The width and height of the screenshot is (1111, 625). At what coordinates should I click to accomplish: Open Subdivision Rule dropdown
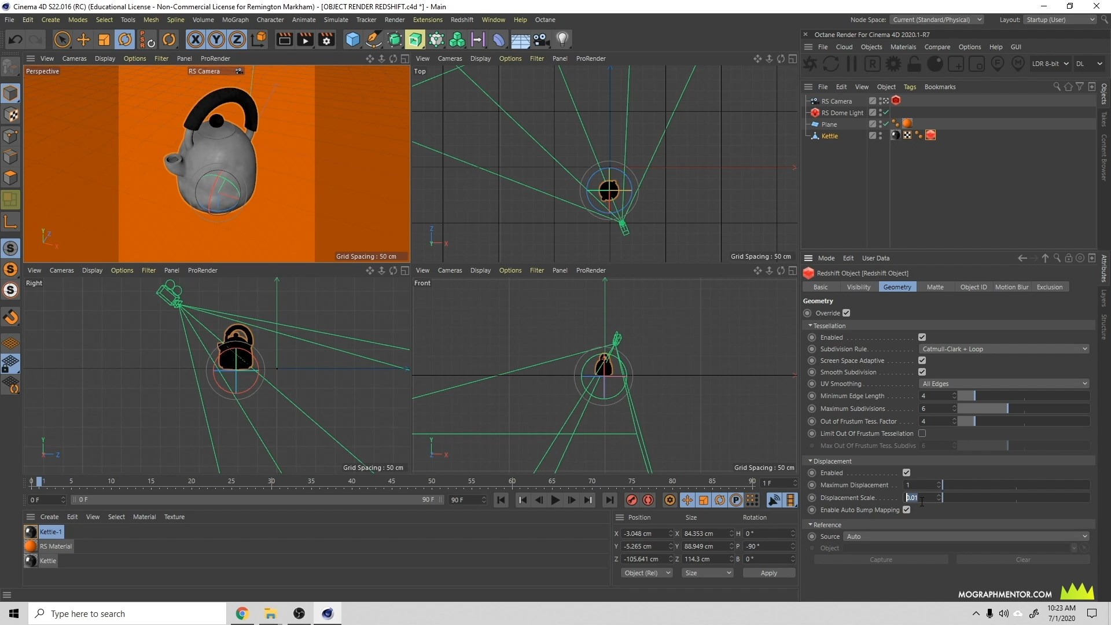1004,349
